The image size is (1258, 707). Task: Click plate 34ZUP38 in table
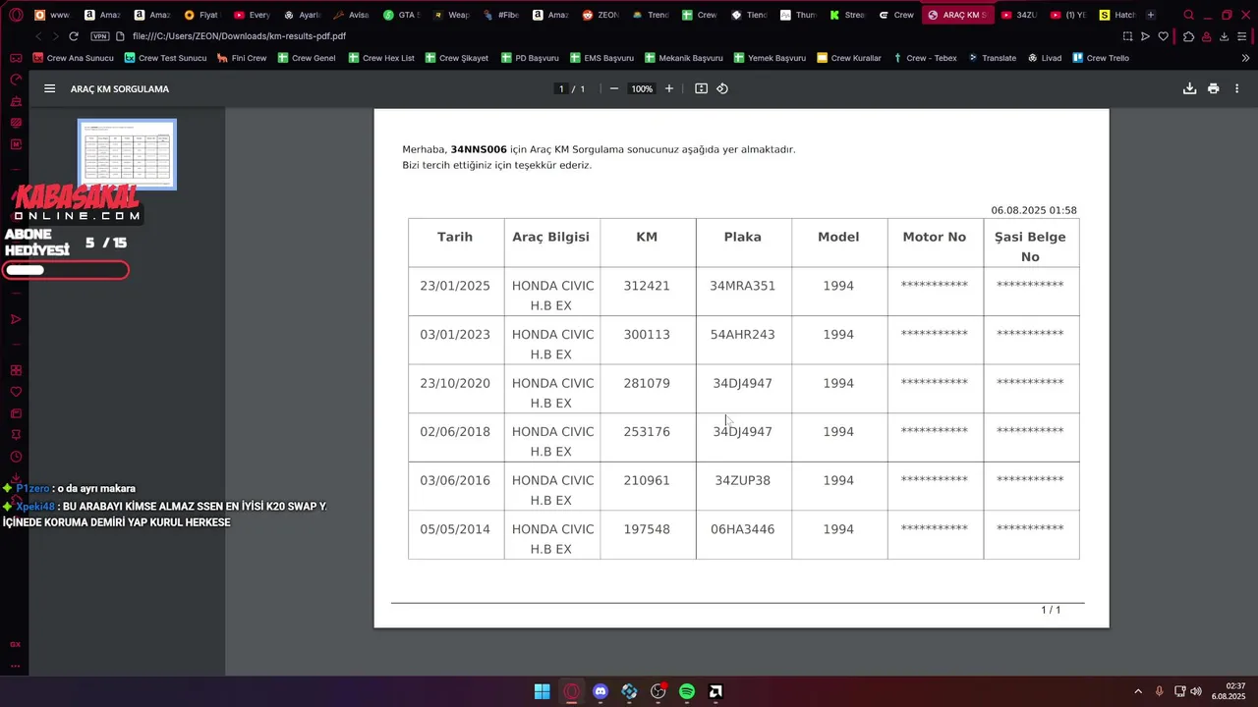(x=742, y=480)
